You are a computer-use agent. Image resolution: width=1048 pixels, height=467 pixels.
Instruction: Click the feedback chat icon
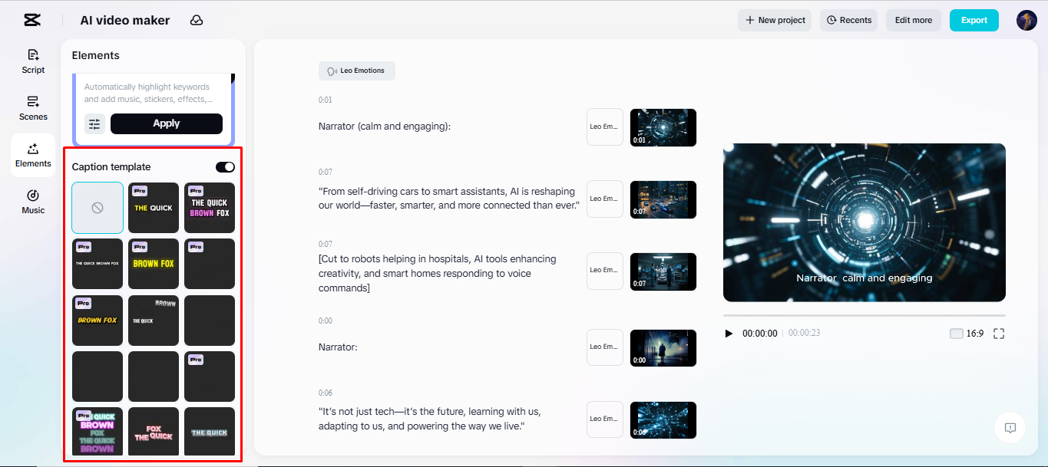pyautogui.click(x=1010, y=428)
